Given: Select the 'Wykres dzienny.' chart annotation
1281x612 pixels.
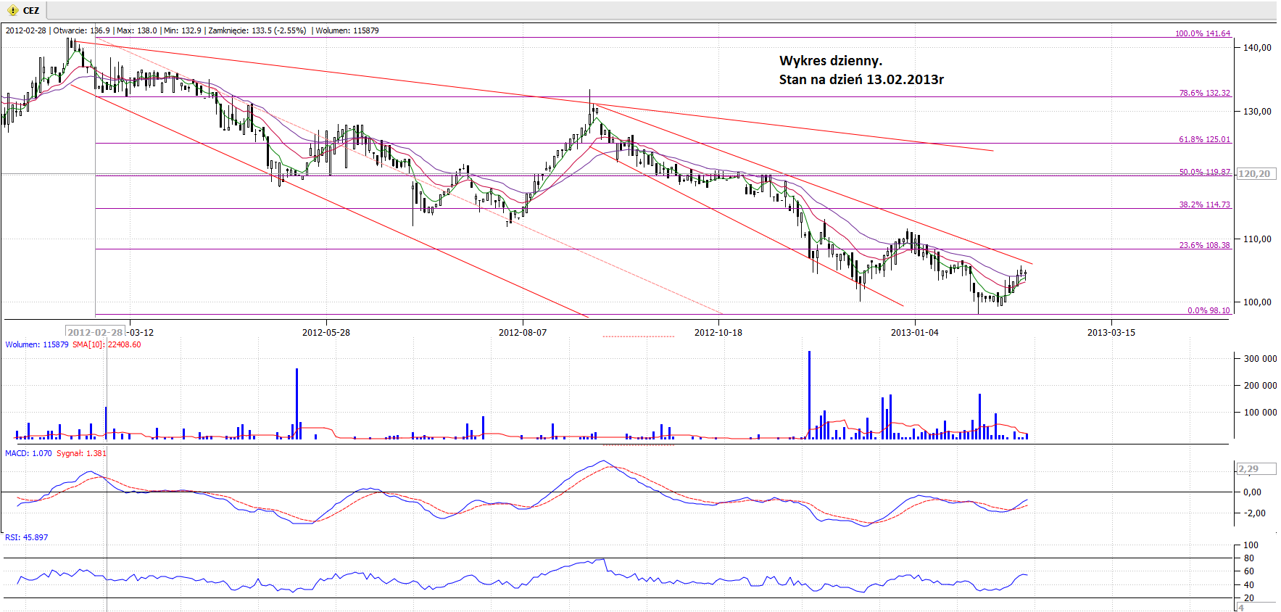Looking at the screenshot, I should (x=831, y=61).
